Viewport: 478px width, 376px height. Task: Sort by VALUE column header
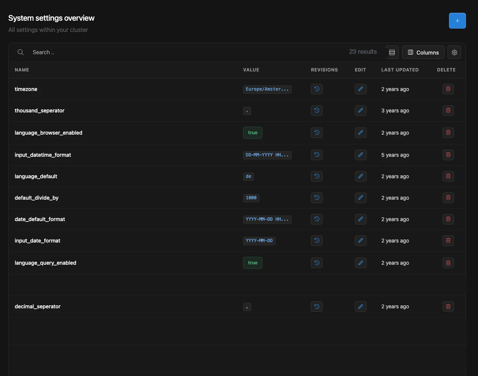(x=251, y=70)
